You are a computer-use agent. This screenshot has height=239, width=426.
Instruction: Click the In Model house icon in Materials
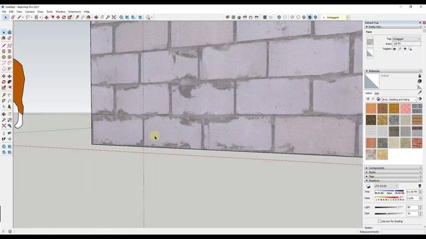point(378,99)
